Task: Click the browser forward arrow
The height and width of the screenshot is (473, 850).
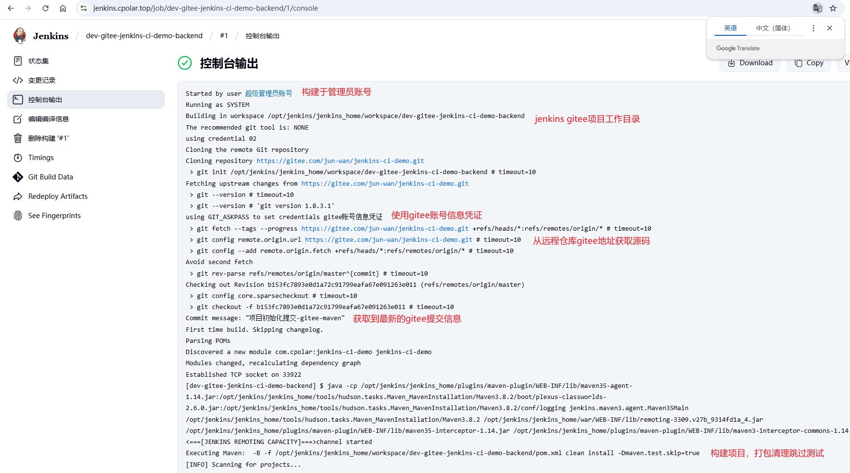Action: 28,8
